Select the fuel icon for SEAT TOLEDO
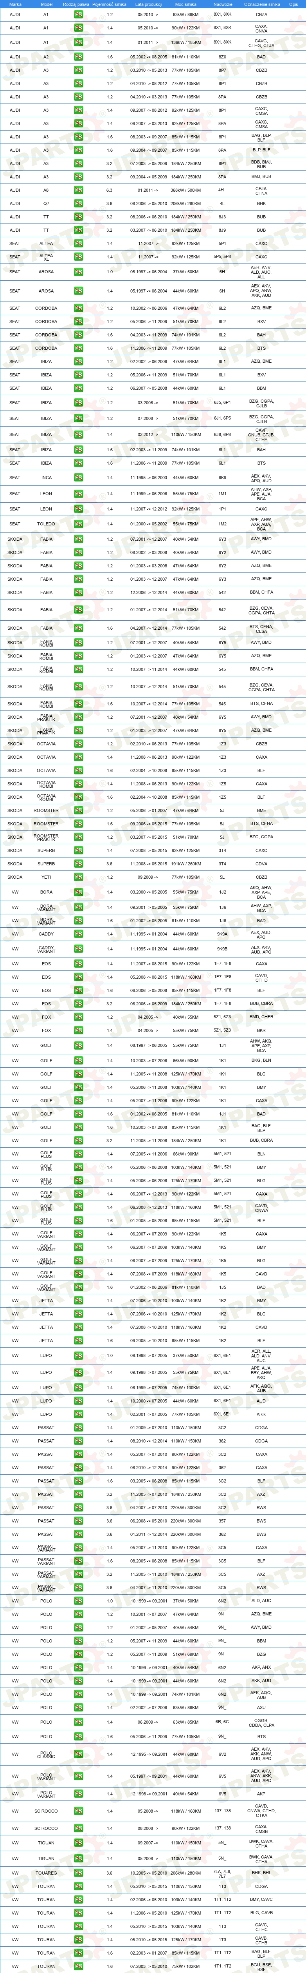 point(78,524)
